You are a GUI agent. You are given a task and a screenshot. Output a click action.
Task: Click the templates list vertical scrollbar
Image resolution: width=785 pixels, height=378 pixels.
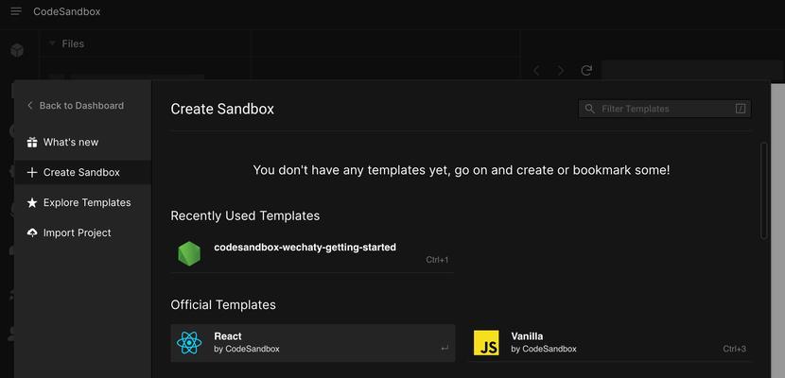tap(763, 191)
